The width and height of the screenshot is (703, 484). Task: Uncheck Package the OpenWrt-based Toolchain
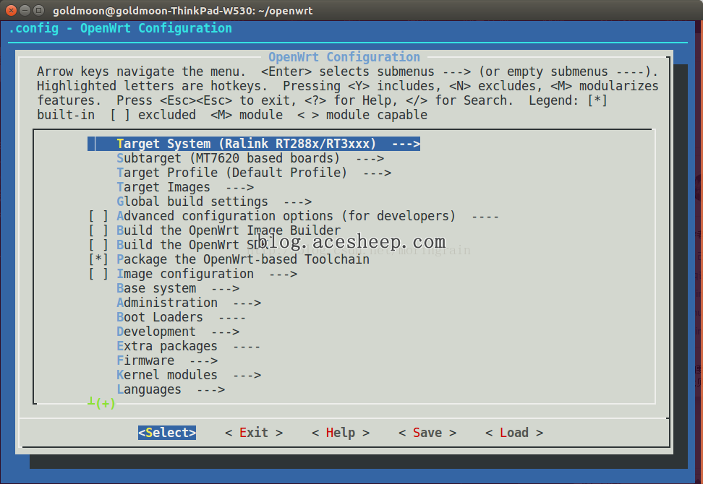point(98,259)
